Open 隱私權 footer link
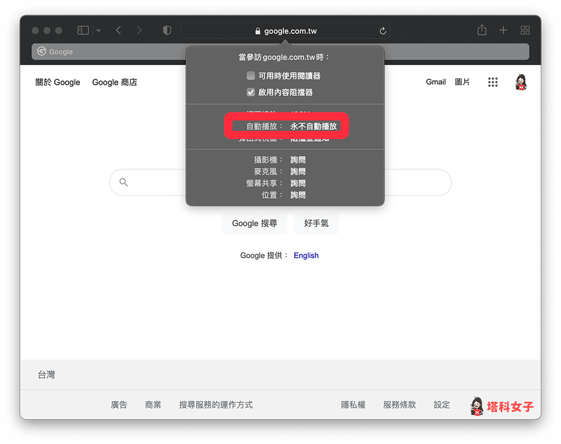The width and height of the screenshot is (561, 444). tap(353, 405)
